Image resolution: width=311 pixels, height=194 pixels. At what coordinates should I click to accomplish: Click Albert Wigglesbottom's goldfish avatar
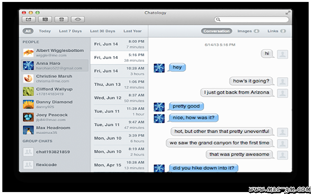point(28,53)
